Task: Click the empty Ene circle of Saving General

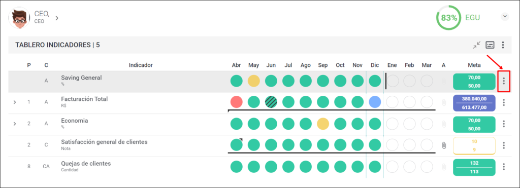Action: coord(393,81)
